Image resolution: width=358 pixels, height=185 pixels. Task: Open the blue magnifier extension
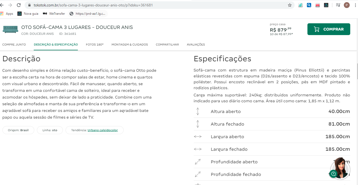point(309,5)
